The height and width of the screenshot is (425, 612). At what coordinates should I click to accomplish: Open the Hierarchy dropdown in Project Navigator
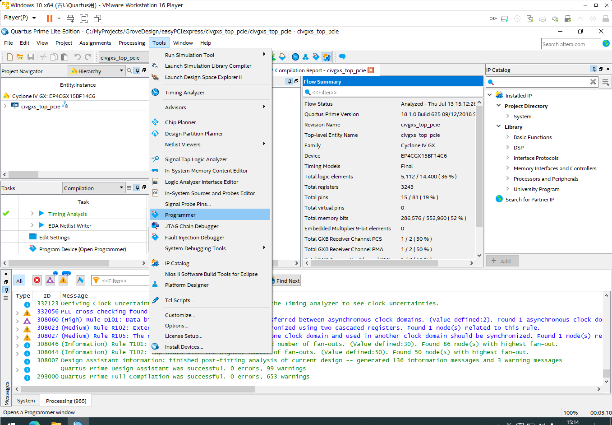(x=97, y=71)
